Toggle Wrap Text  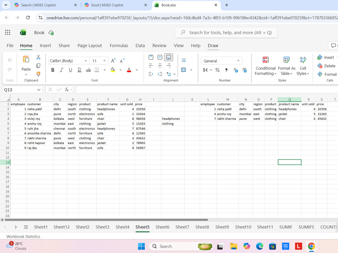(184, 61)
